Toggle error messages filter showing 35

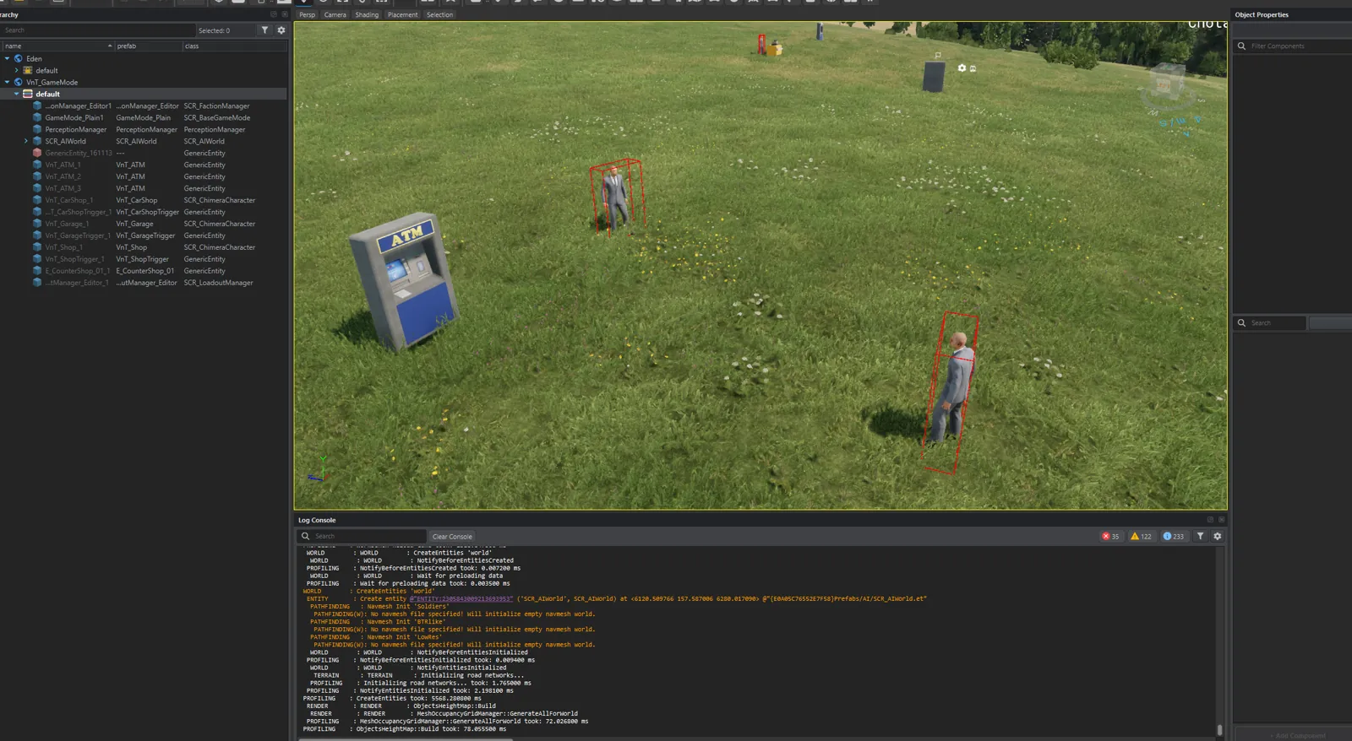point(1110,536)
